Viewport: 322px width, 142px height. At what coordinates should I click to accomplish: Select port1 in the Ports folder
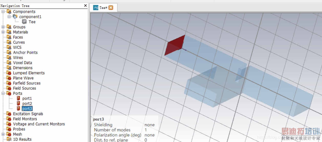27,98
